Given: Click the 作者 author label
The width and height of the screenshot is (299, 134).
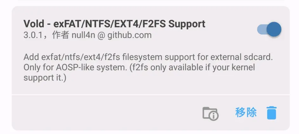Looking at the screenshot, I should coord(60,35).
